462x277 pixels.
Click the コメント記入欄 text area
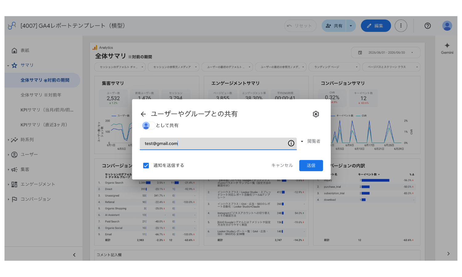(x=257, y=255)
